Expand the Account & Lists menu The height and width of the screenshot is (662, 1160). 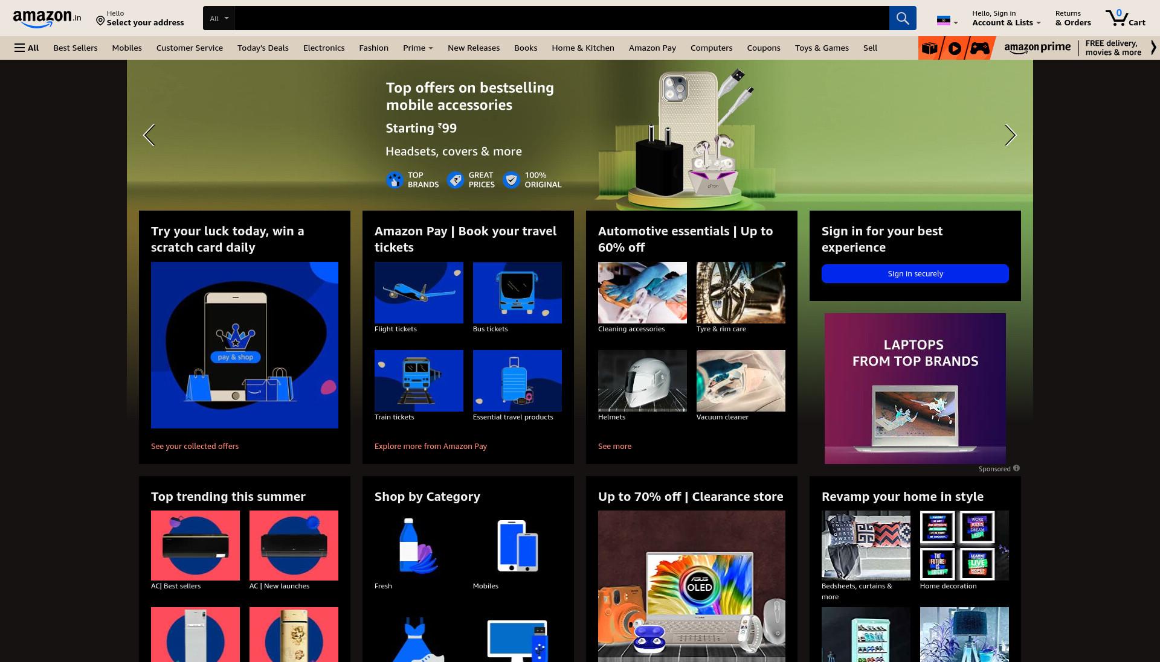[1006, 18]
